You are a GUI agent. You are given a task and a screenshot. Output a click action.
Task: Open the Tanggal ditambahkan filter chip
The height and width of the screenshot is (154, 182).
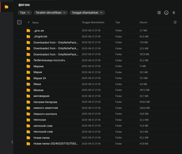pos(87,13)
